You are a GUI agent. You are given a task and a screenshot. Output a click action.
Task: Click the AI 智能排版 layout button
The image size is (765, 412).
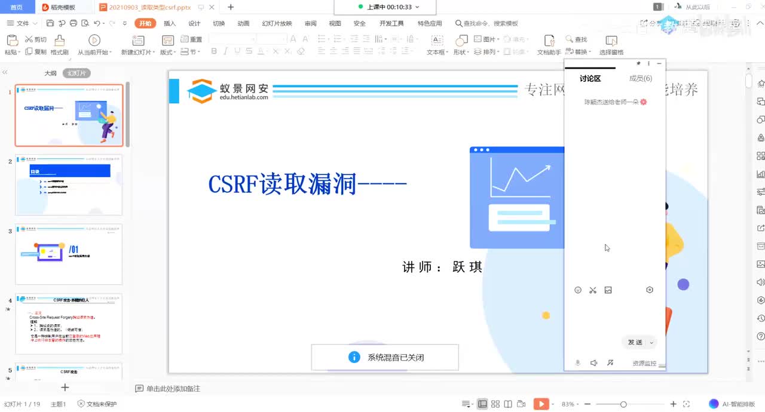pyautogui.click(x=732, y=404)
